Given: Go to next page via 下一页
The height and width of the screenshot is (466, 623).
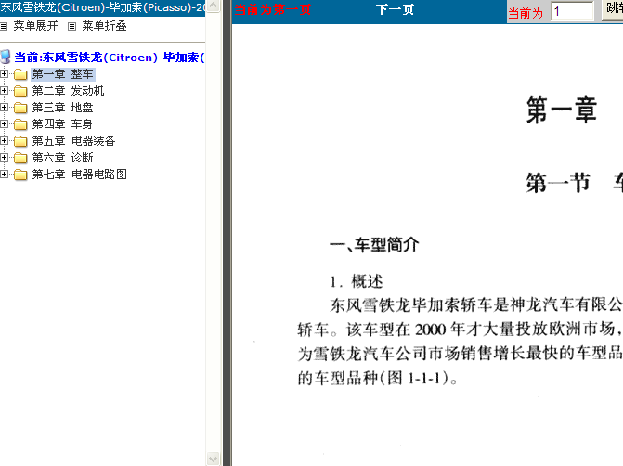Looking at the screenshot, I should 395,9.
